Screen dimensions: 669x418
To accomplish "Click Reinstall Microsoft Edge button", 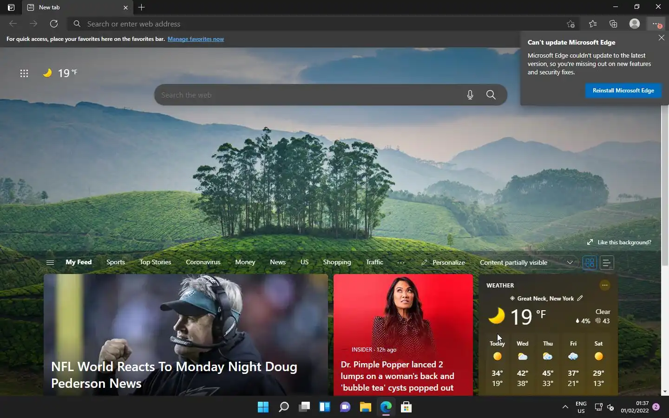I will pyautogui.click(x=623, y=91).
